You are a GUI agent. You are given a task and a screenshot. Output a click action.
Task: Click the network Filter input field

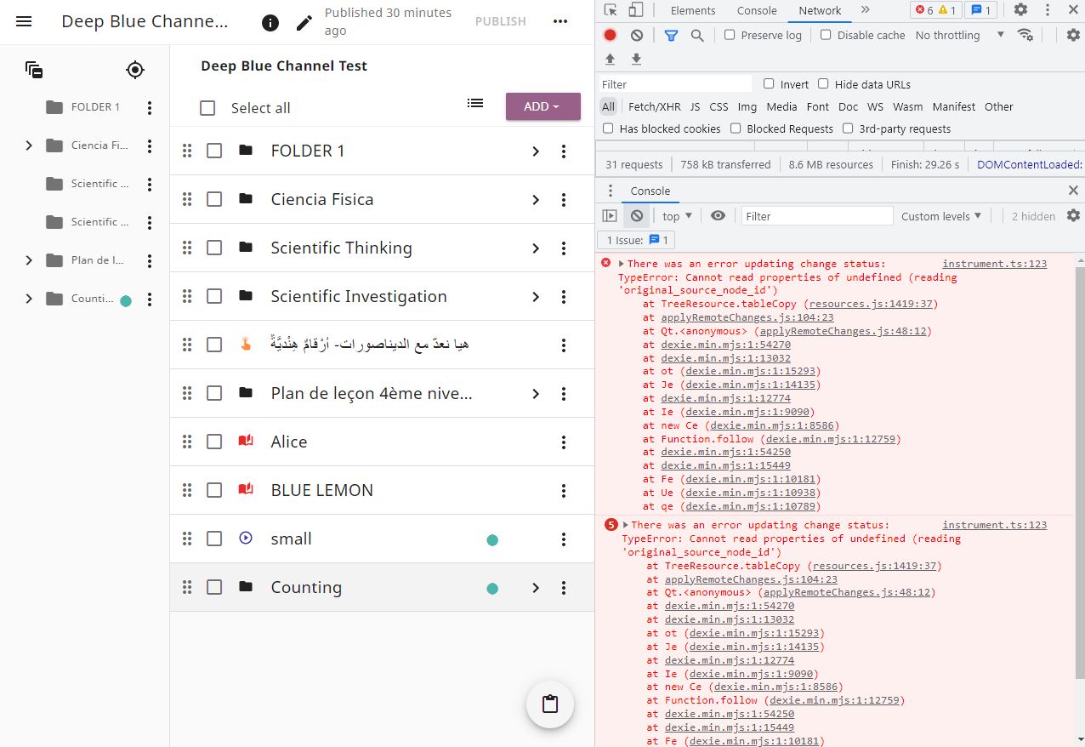point(675,84)
